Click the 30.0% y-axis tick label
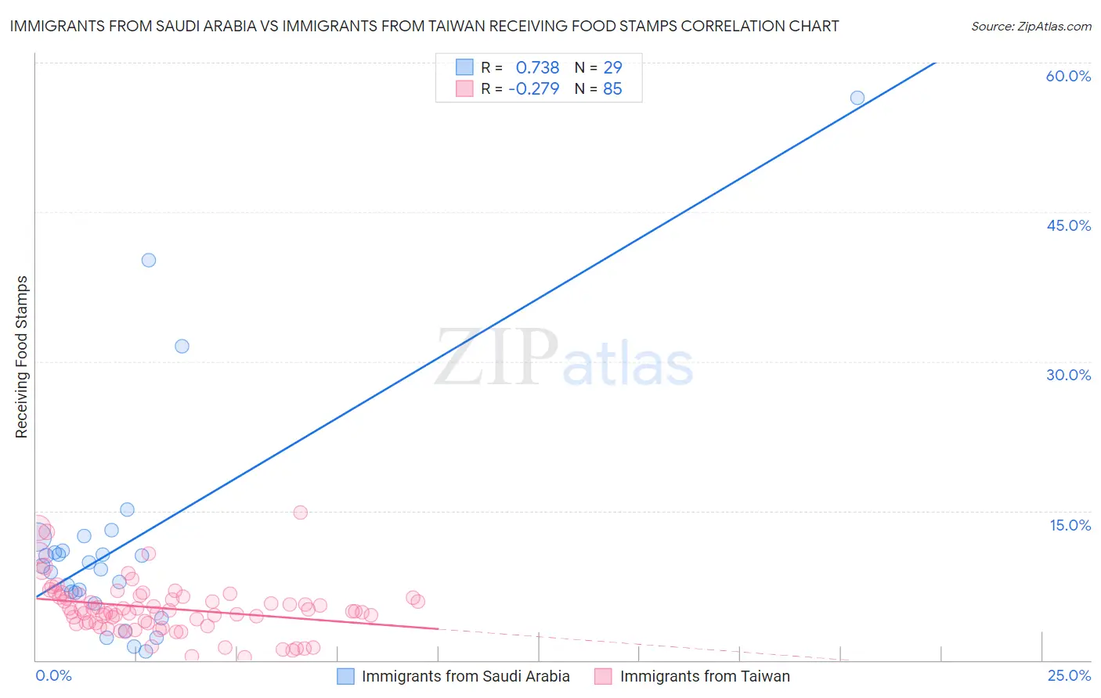The image size is (1101, 698). (x=1068, y=375)
